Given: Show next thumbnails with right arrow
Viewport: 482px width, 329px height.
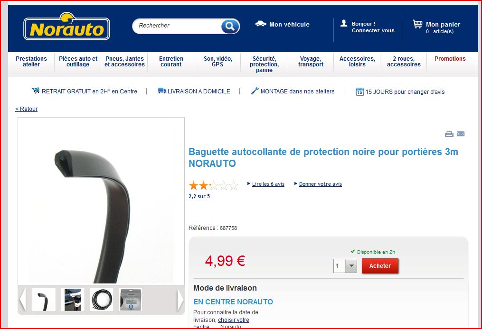Looking at the screenshot, I should 180,300.
